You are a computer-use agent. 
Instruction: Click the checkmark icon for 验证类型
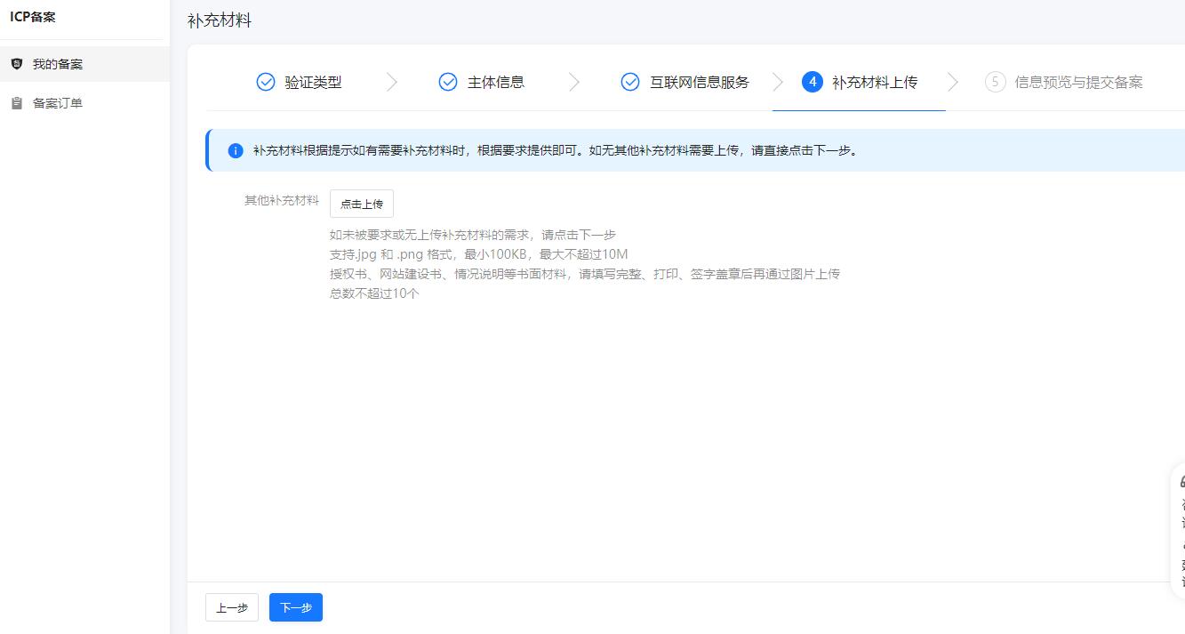click(x=266, y=82)
